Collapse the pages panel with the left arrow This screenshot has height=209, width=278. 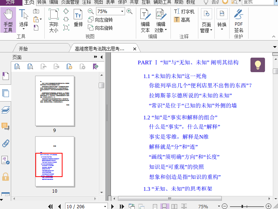[x=102, y=57]
